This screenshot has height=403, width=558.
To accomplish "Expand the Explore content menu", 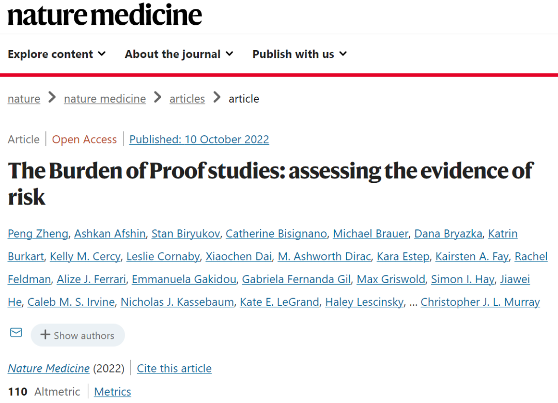I will pyautogui.click(x=57, y=54).
